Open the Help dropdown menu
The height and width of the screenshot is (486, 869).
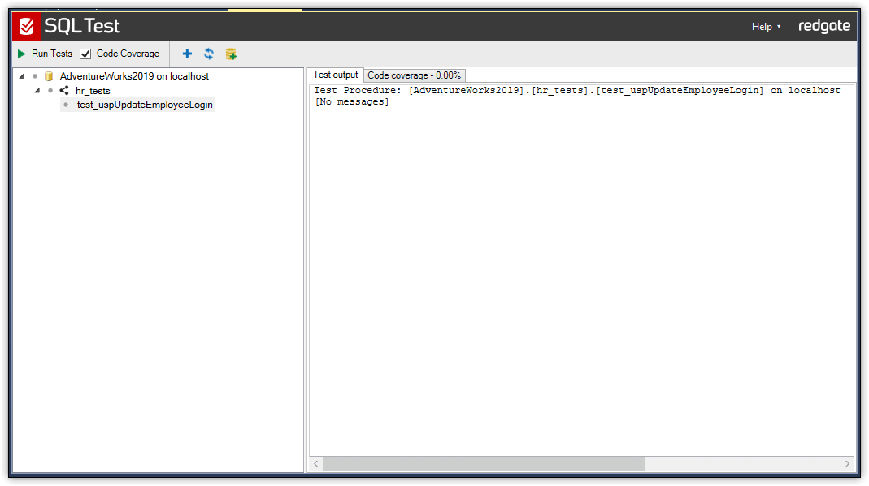pos(766,27)
